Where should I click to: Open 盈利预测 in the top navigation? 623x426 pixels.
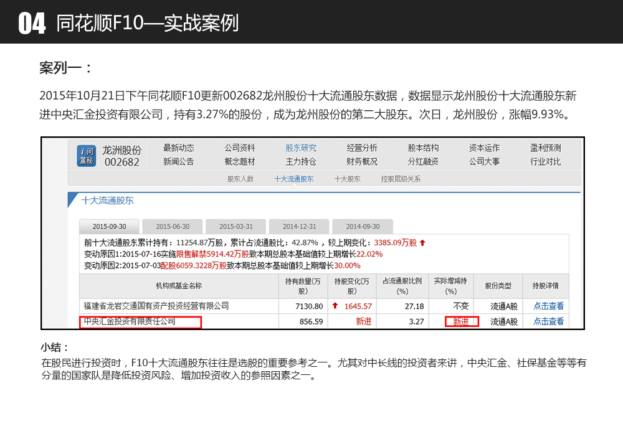(545, 148)
